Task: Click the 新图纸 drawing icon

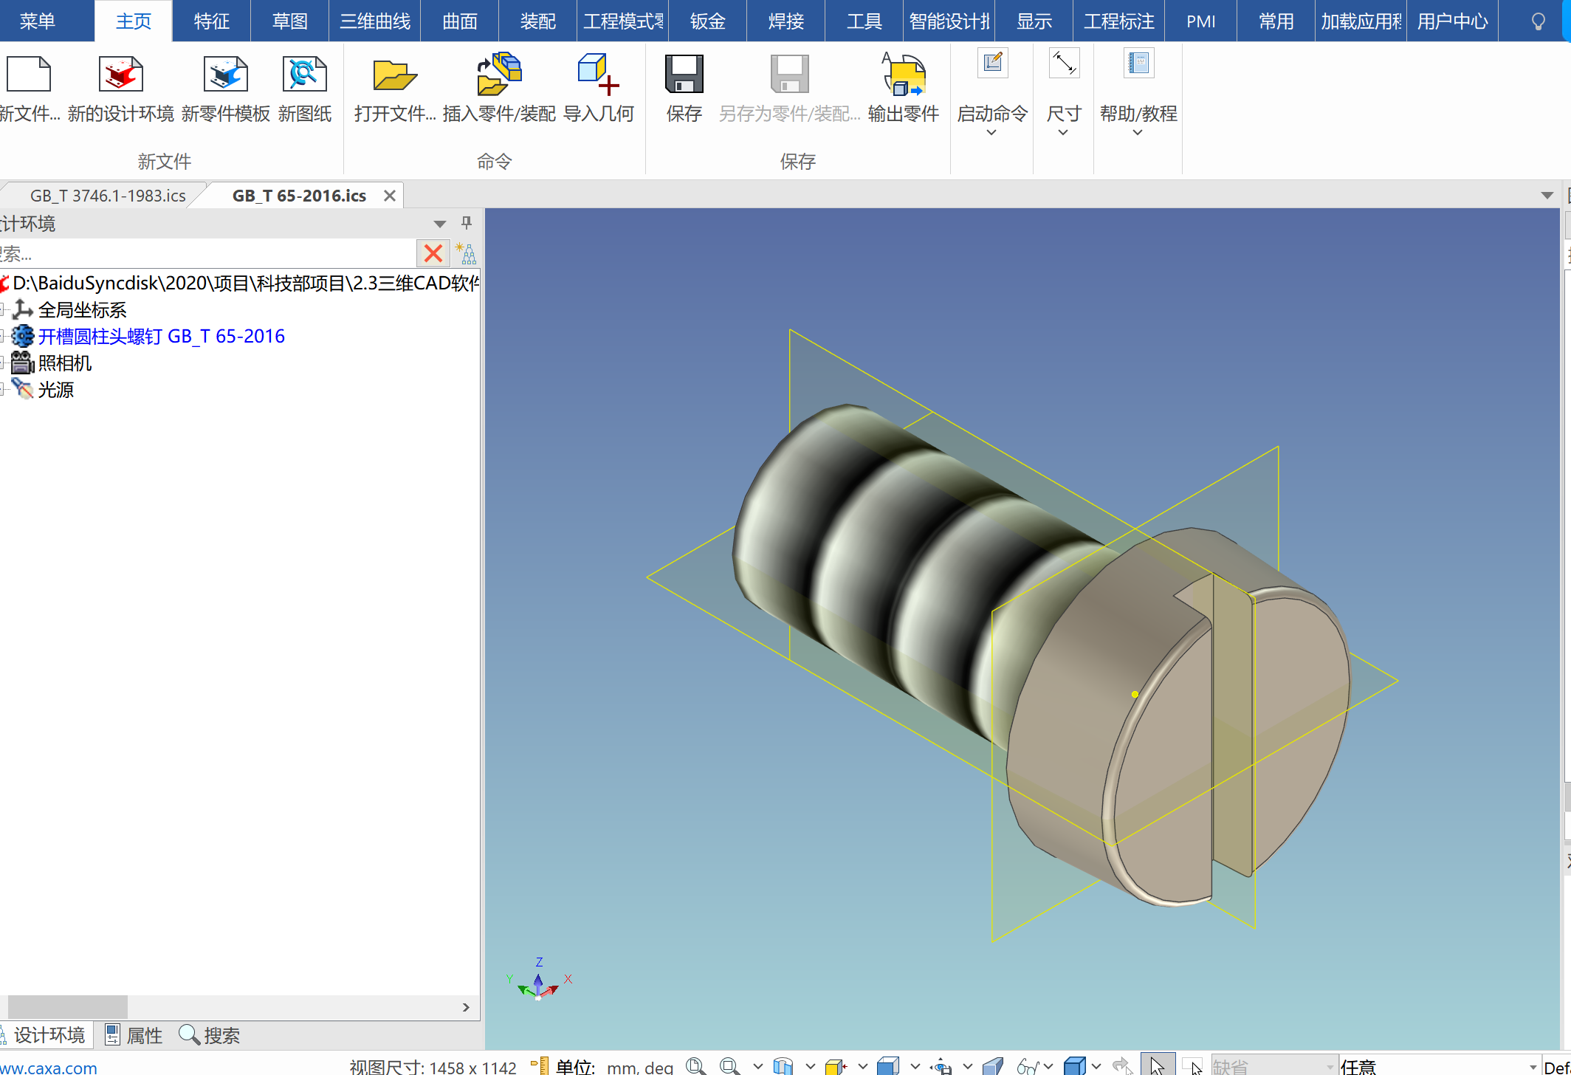Action: point(304,75)
